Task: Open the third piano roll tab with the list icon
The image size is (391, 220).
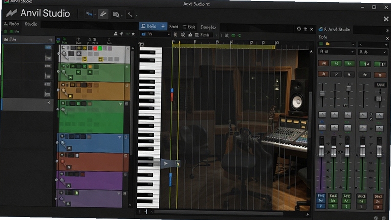Action: tap(189, 27)
